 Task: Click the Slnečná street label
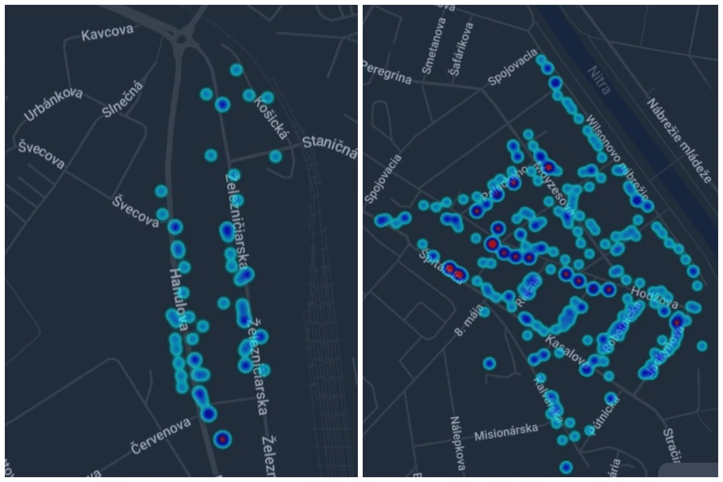123,99
